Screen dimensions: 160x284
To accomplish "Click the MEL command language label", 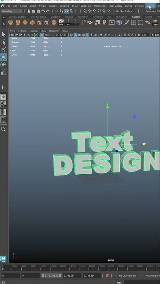I will point(119,282).
